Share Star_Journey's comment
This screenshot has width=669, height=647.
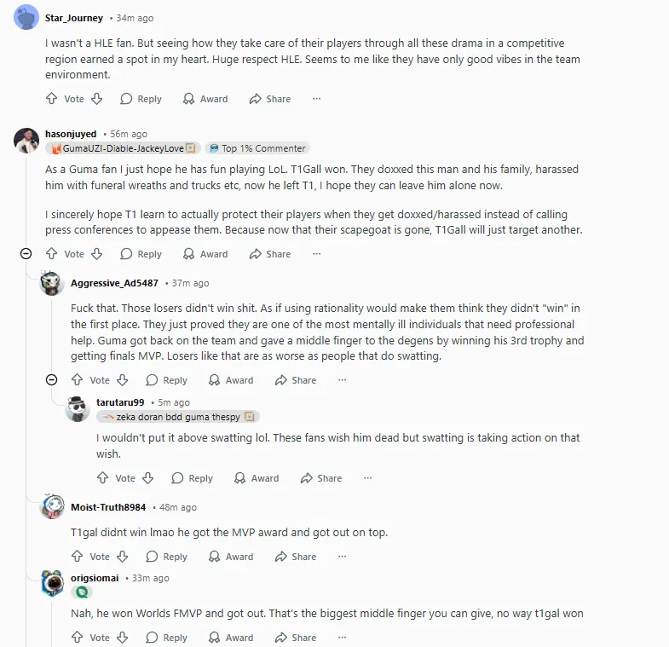click(269, 99)
